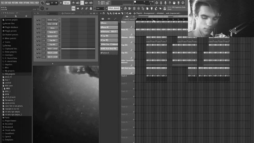Click the playlist horizontal scrollbar

tap(158, 17)
